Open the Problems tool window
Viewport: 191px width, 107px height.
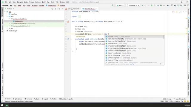point(17,99)
